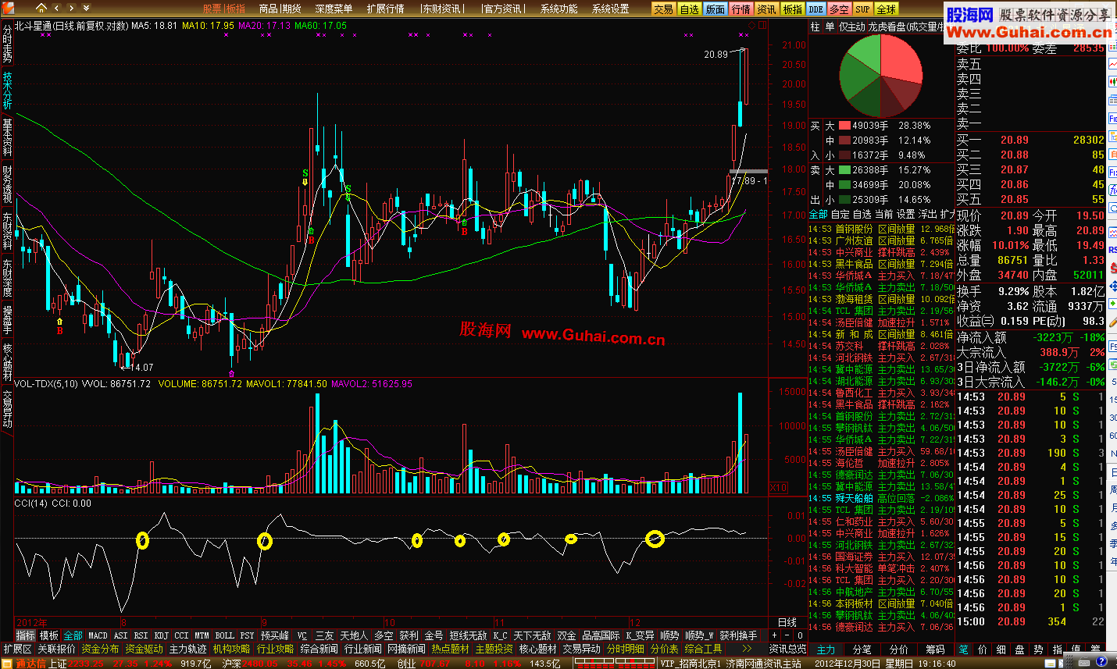Click the 全球 toolbar button
This screenshot has width=1117, height=669.
coord(886,9)
